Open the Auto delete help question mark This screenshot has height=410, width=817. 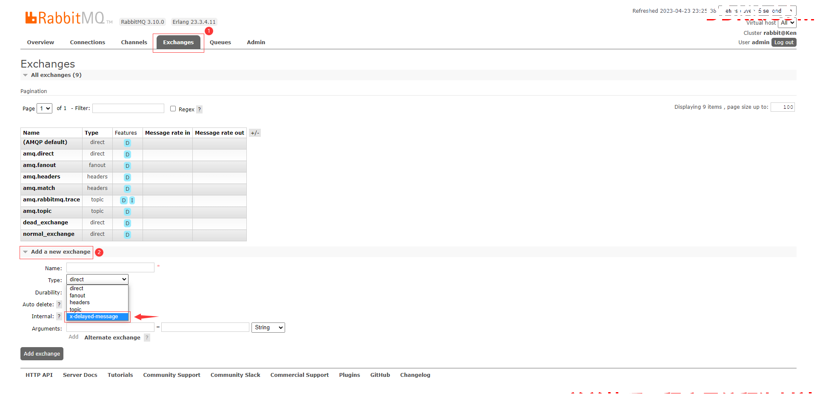coord(59,305)
